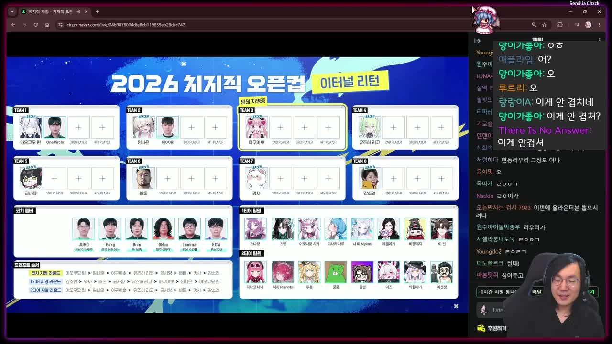
Task: Add Team 8 3rd player slot
Action: 417,178
